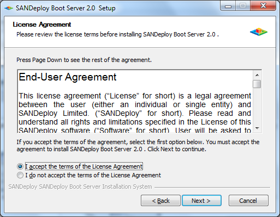280x217 pixels.
Task: Click the "If you accept the terms" instruction text
Action: click(138, 145)
